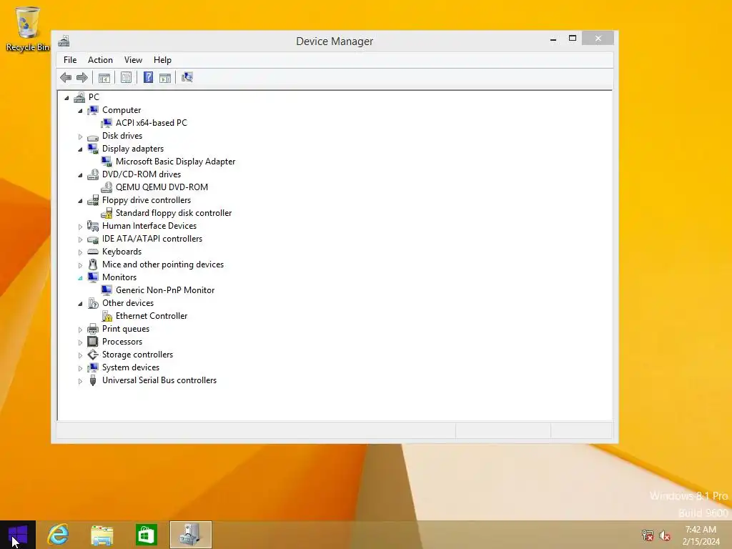The width and height of the screenshot is (732, 549).
Task: Toggle Show/Hide Action Pane toolbar icon
Action: (x=165, y=77)
